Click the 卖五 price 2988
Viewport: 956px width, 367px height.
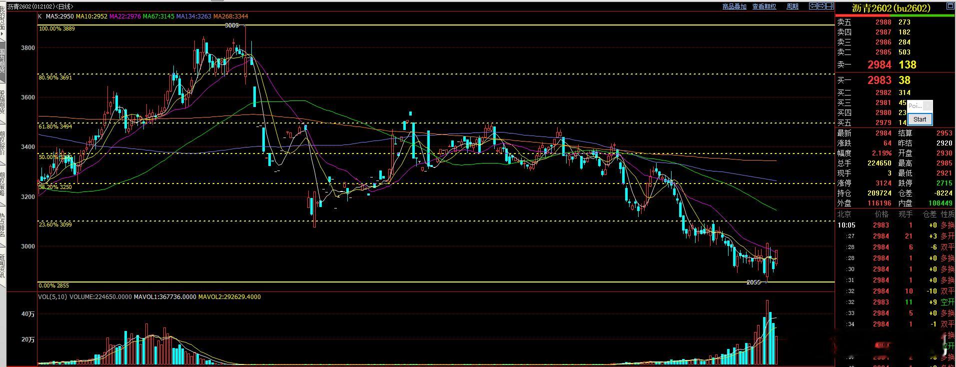(x=883, y=22)
